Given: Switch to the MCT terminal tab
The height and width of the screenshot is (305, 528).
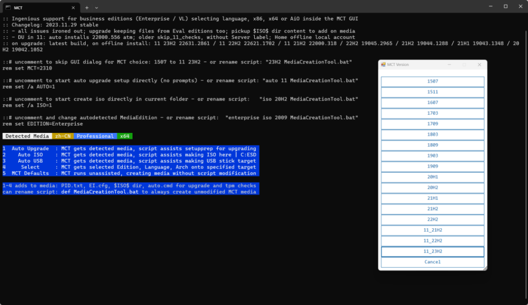Looking at the screenshot, I should tap(41, 8).
